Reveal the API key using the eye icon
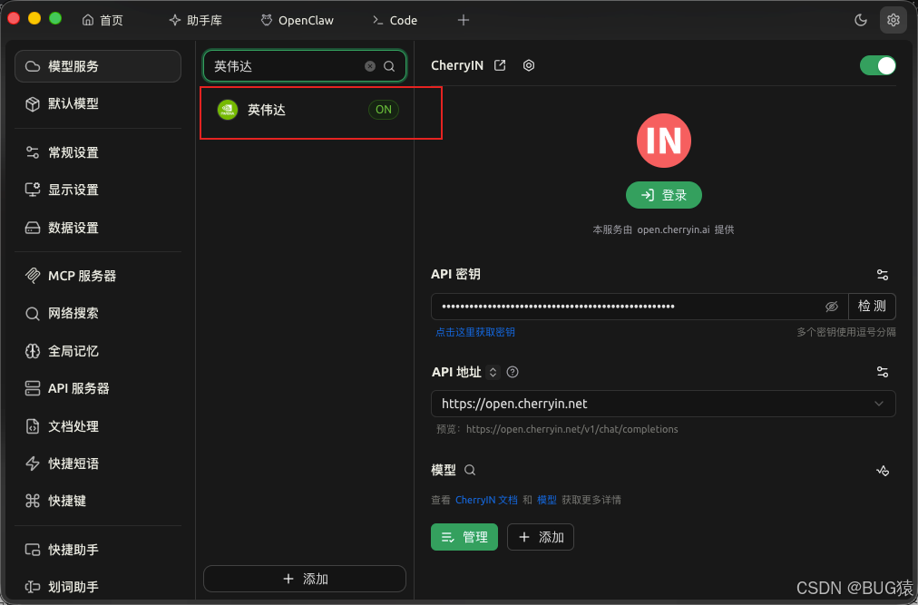This screenshot has width=918, height=605. coord(832,307)
